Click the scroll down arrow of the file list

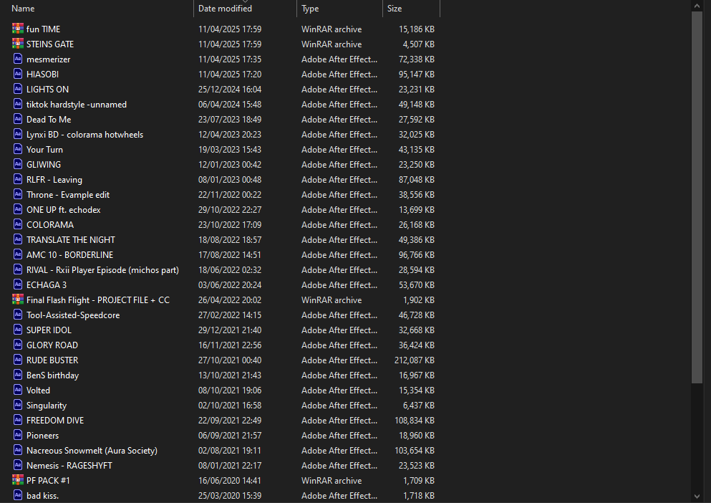click(697, 497)
